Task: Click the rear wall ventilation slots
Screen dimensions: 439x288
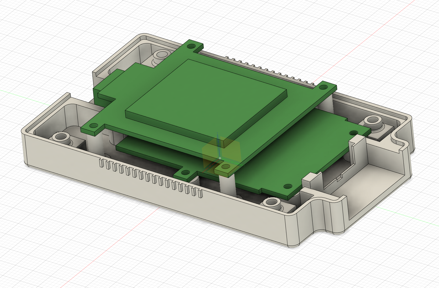Action: [269, 70]
